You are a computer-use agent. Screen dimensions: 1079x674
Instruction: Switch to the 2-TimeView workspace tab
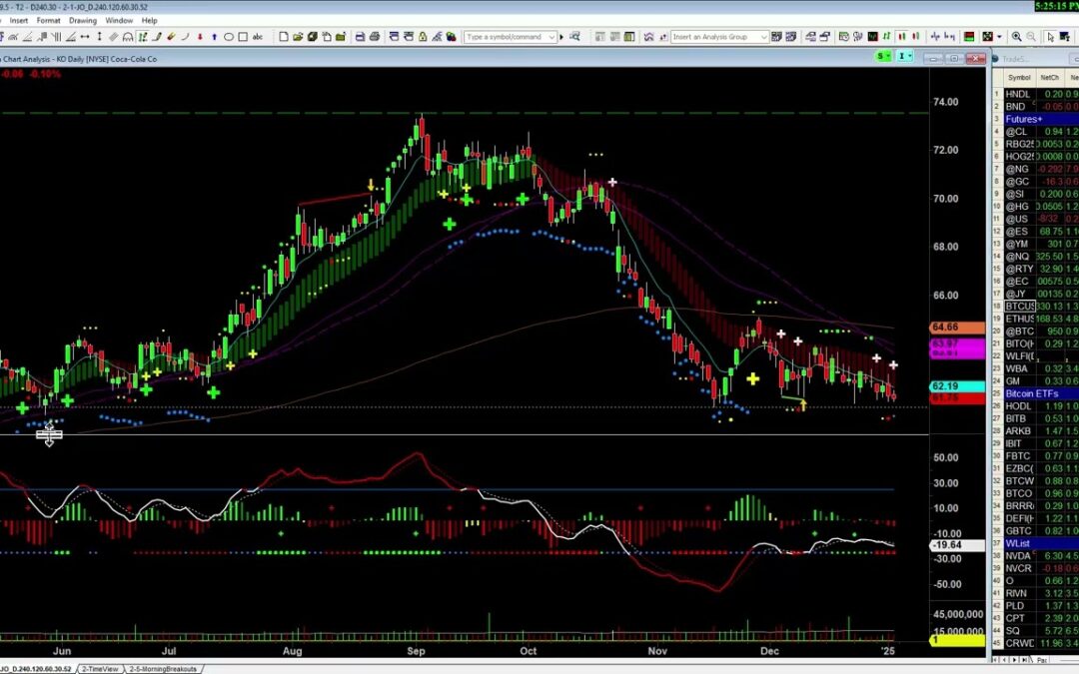[100, 668]
